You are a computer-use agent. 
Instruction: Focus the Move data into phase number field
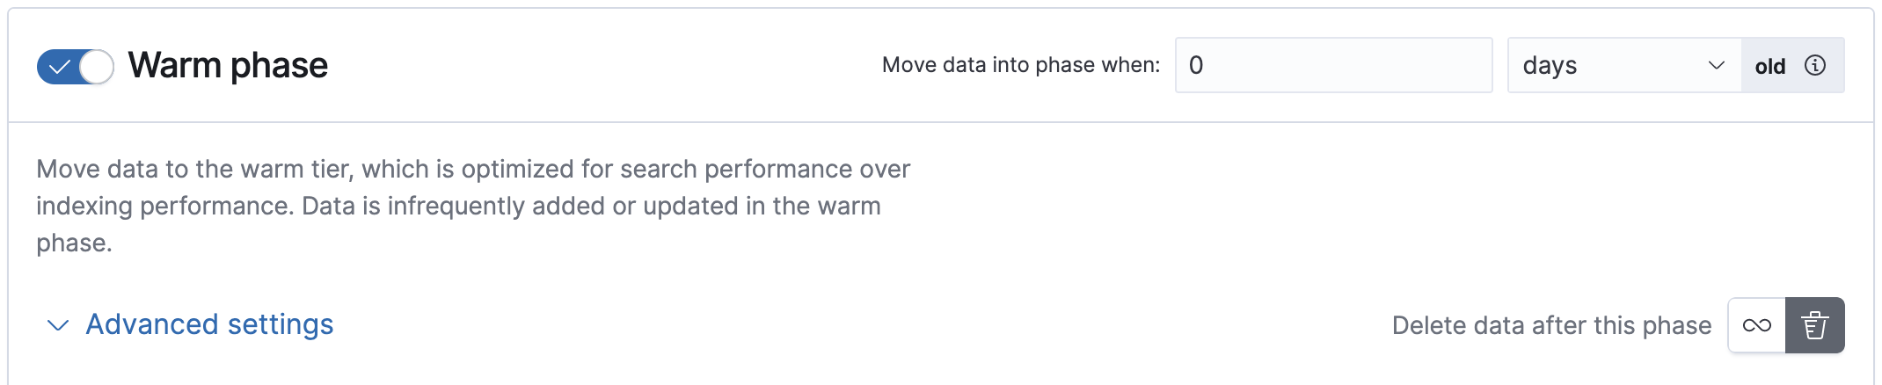point(1333,65)
